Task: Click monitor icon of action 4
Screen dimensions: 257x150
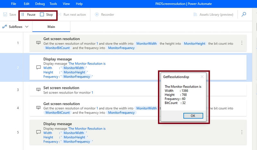Action: (38, 108)
